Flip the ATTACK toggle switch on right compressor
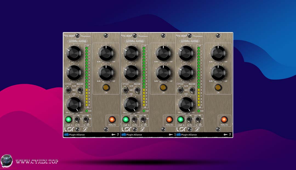This screenshot has width=296, height=170. (180, 90)
